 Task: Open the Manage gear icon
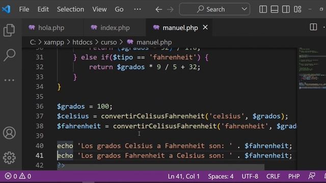click(9, 158)
